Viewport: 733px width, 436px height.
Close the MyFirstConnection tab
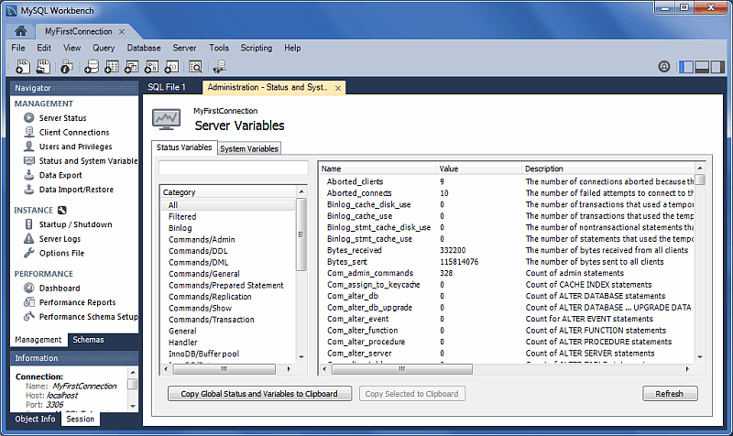122,32
